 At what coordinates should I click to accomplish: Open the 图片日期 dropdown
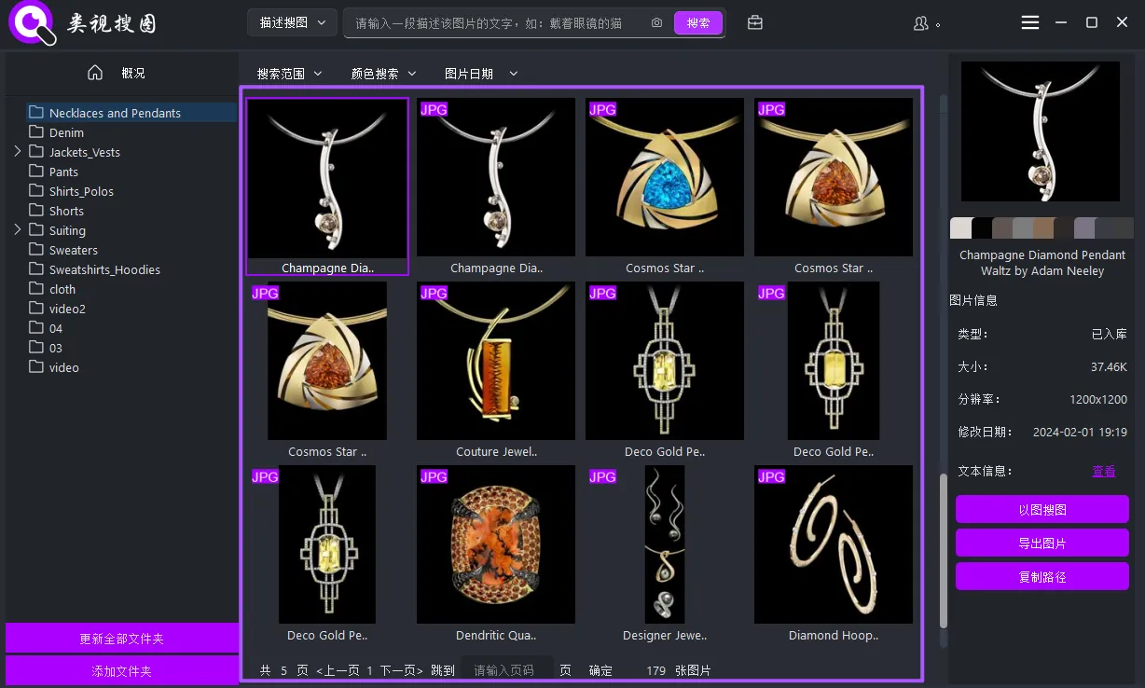[479, 72]
